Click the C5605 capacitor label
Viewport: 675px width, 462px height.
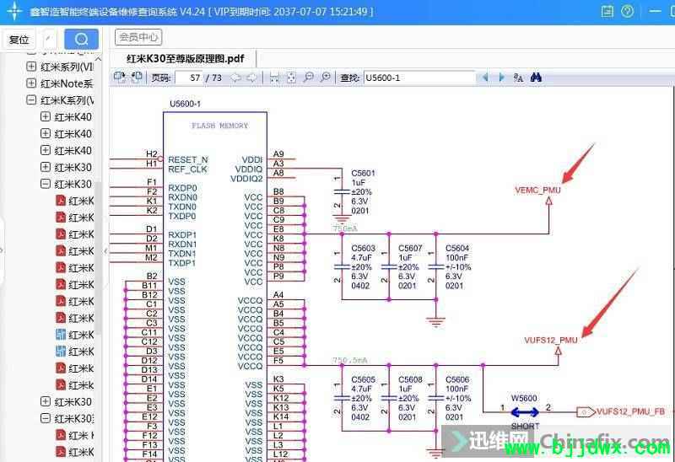click(x=364, y=379)
